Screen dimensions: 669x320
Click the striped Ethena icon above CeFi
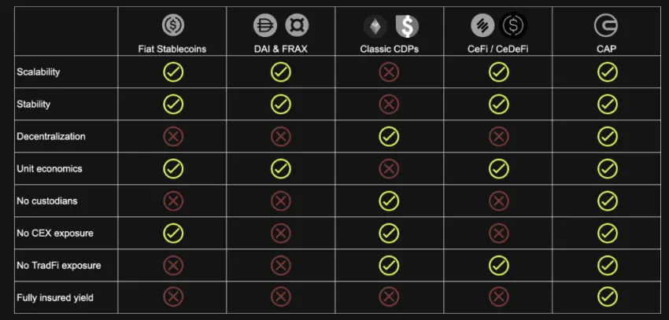[482, 25]
